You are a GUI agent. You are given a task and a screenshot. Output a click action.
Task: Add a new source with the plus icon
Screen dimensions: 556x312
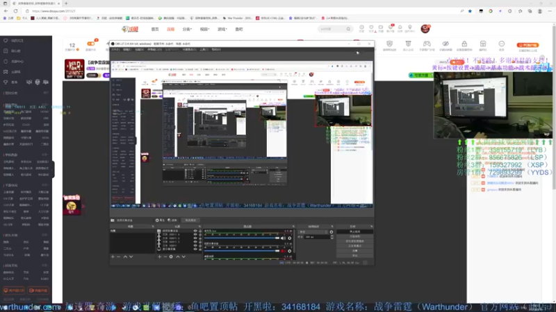click(x=160, y=257)
